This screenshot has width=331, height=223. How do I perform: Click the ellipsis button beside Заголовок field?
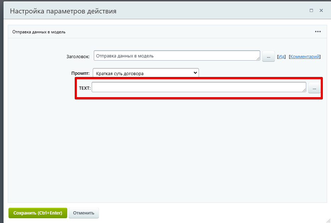click(x=268, y=56)
